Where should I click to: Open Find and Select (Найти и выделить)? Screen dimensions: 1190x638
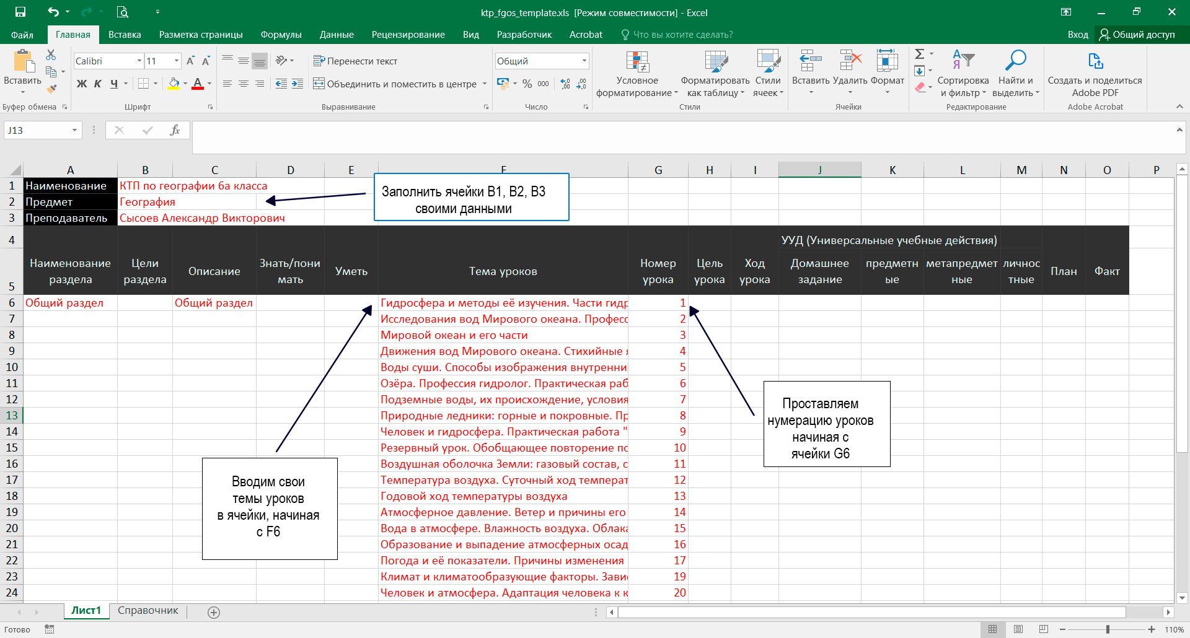pos(1015,74)
